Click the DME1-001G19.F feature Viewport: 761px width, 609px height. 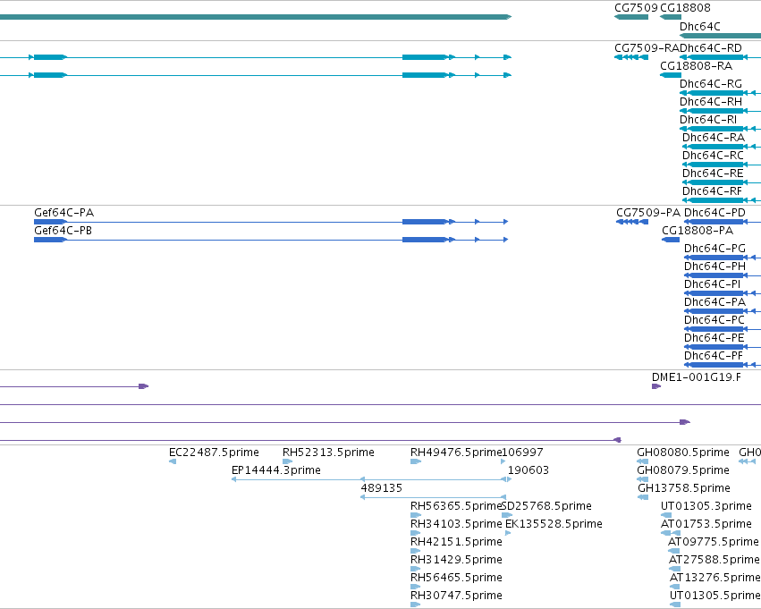[x=697, y=377]
